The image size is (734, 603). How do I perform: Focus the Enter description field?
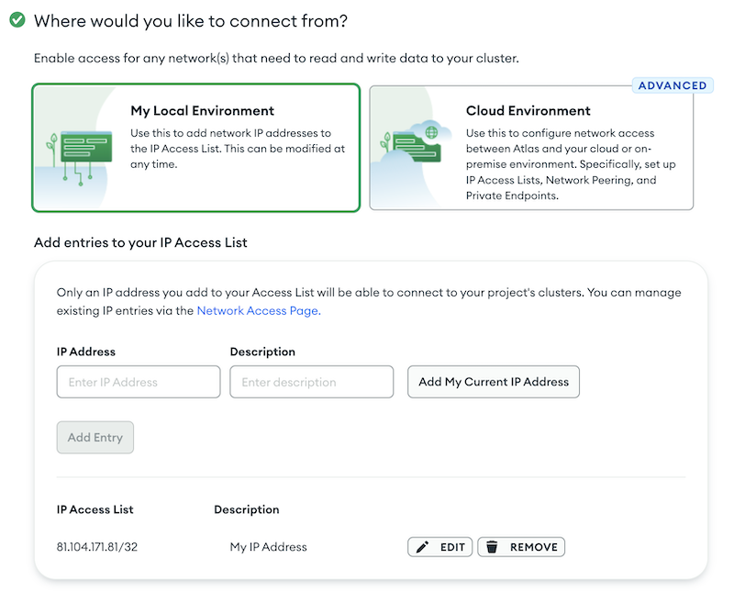(312, 382)
